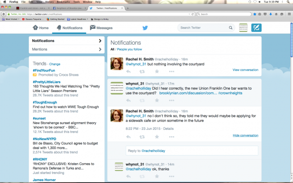Reply to whynot_31's 'ok, thanks' tweet

pos(128,176)
